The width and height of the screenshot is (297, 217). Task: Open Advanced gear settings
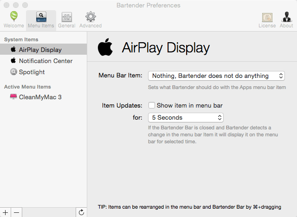pyautogui.click(x=90, y=19)
